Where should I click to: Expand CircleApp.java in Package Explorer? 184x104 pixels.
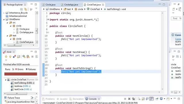(x=14, y=32)
